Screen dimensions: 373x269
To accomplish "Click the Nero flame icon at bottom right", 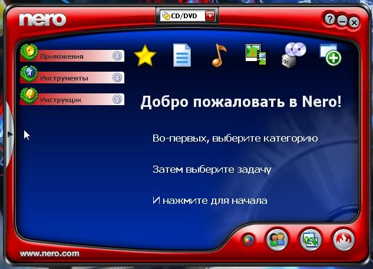I will pos(344,239).
